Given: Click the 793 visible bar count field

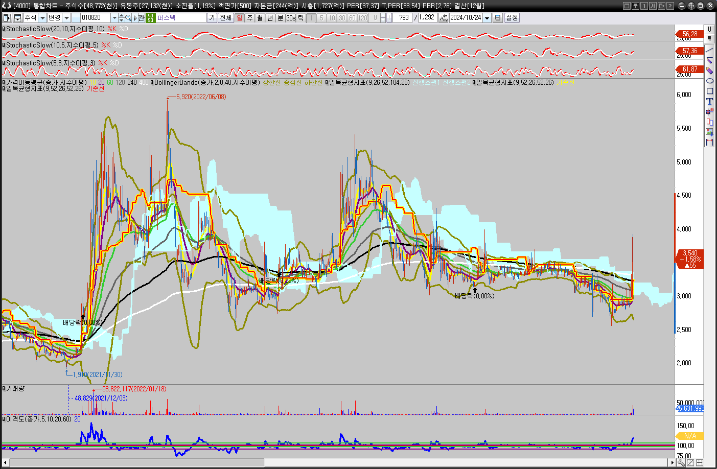Looking at the screenshot, I should coord(403,18).
